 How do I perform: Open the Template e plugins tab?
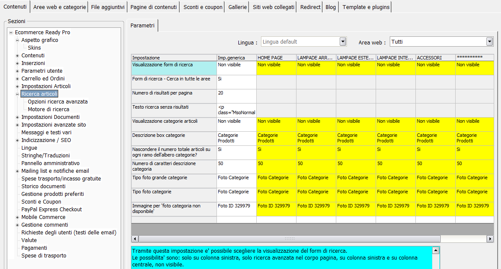366,7
